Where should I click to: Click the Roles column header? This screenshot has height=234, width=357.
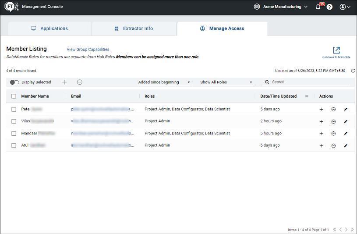coord(149,96)
